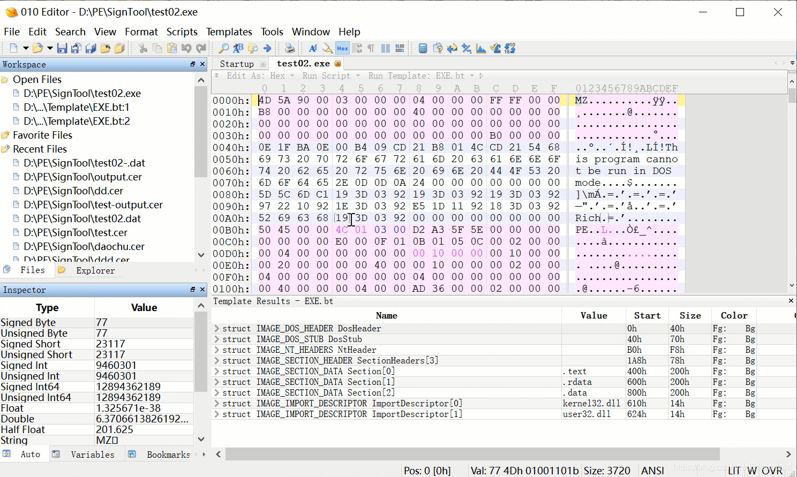Click the Redo arrow icon

tap(201, 48)
